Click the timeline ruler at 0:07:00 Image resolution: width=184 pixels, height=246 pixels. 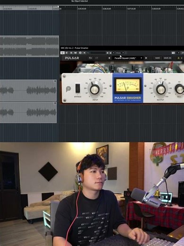(x=132, y=9)
